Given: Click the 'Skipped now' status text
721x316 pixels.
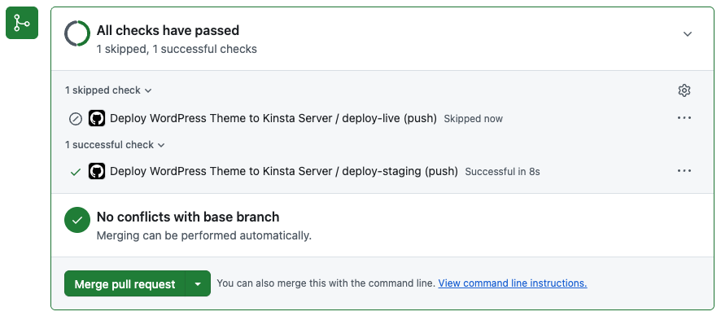Looking at the screenshot, I should point(473,119).
